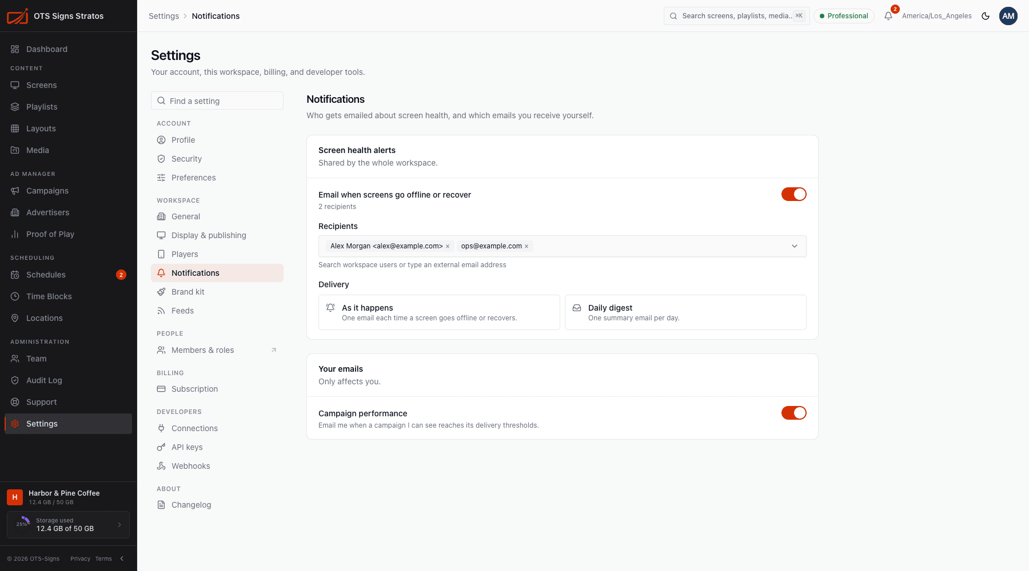The height and width of the screenshot is (571, 1029).
Task: Open the Professional plan badge
Action: [844, 16]
